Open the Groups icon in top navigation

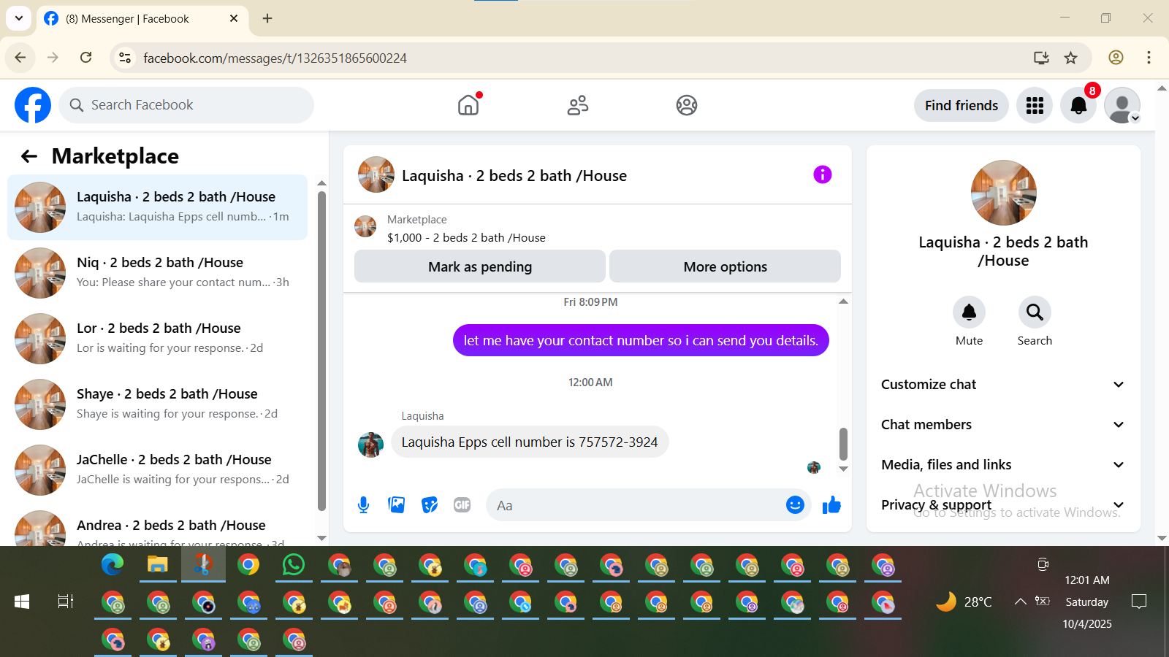point(687,105)
